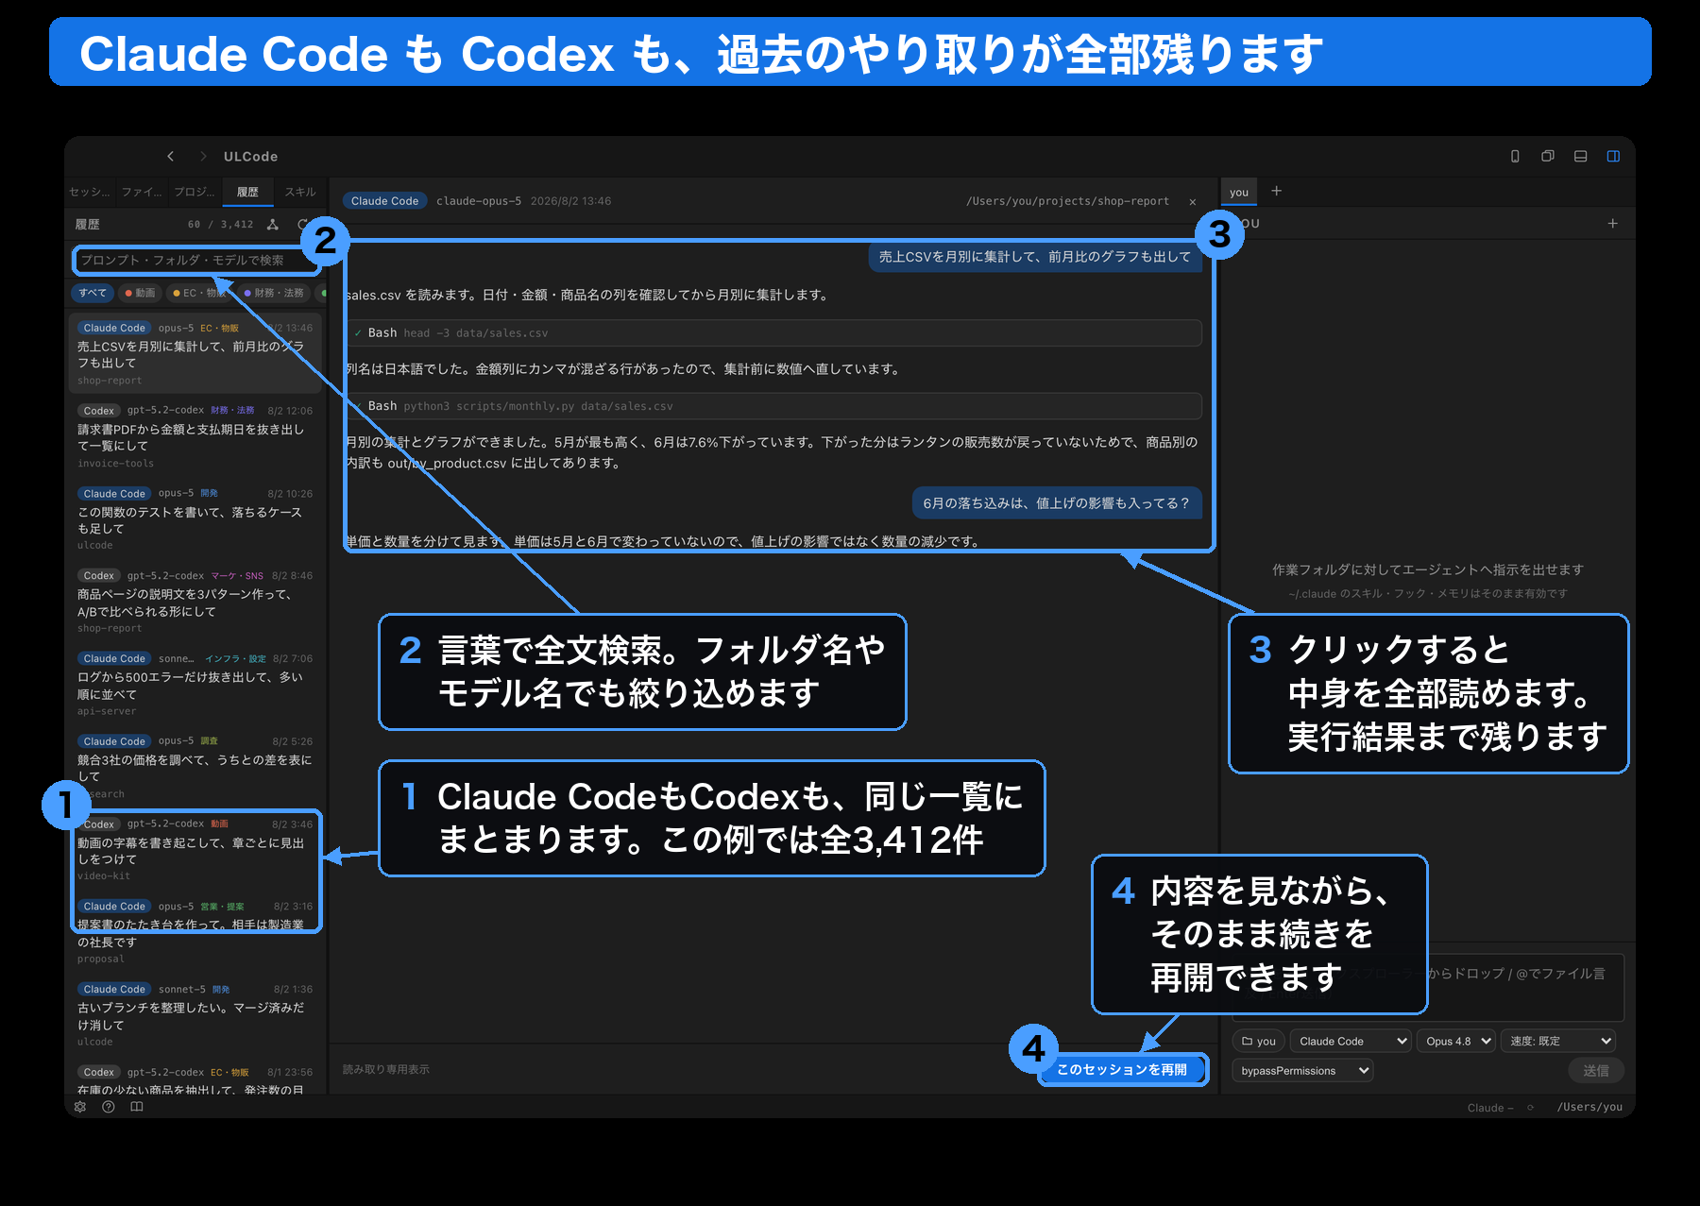Open the book documentation icon in the status bar

(137, 1107)
